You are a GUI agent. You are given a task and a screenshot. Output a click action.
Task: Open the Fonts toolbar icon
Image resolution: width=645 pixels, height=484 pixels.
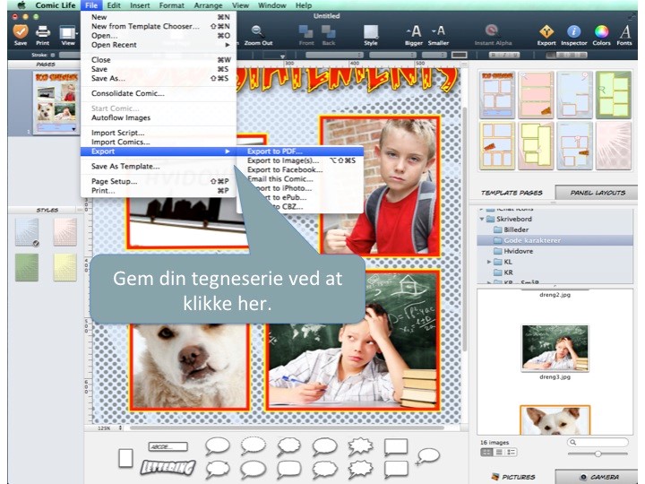coord(624,31)
